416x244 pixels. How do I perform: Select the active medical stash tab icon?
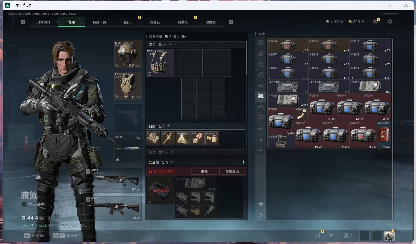tap(261, 96)
